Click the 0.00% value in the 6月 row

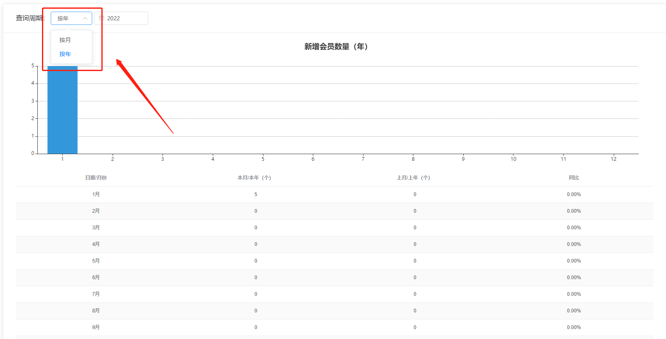click(x=574, y=278)
